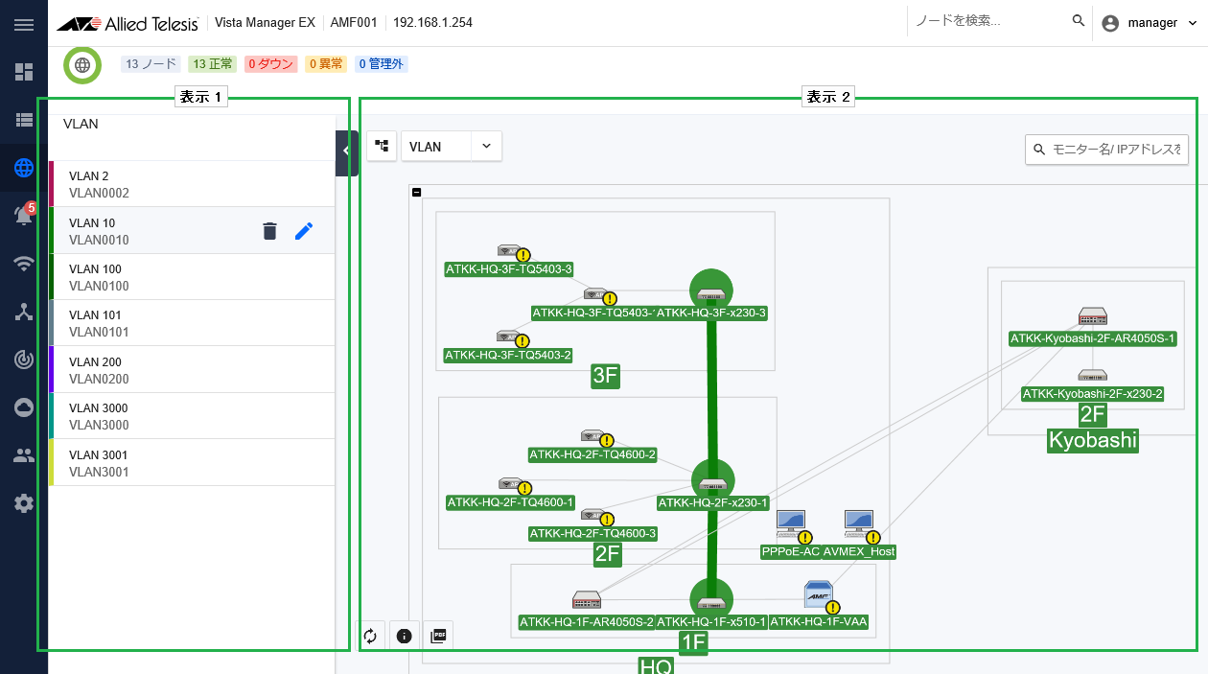Select VLAN 101 in the list
The height and width of the screenshot is (674, 1208).
(192, 323)
